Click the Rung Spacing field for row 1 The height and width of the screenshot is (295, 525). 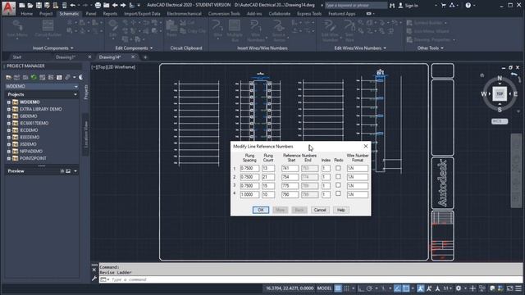(249, 168)
